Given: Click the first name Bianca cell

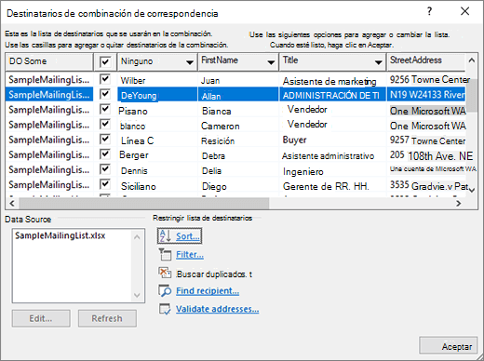Looking at the screenshot, I should point(238,111).
